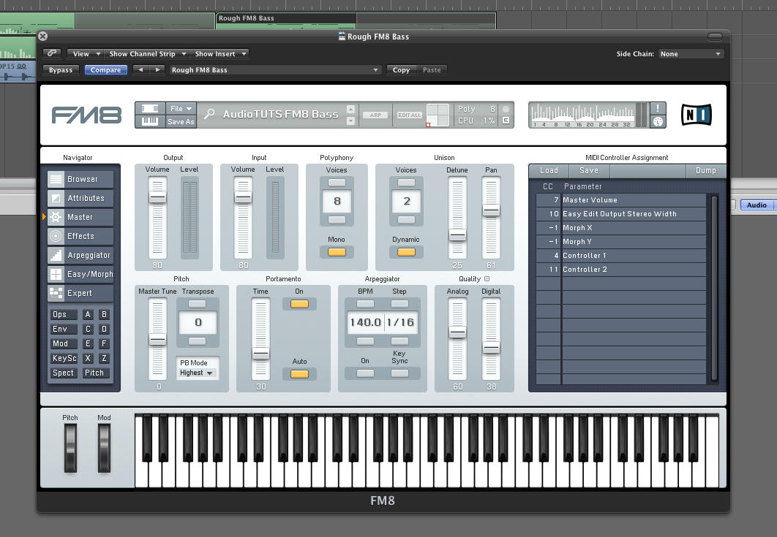
Task: Click the Copy button
Action: pyautogui.click(x=402, y=70)
